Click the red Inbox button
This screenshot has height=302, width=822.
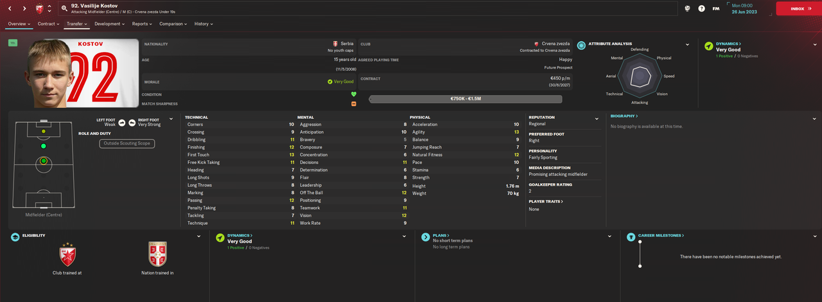[x=798, y=8]
